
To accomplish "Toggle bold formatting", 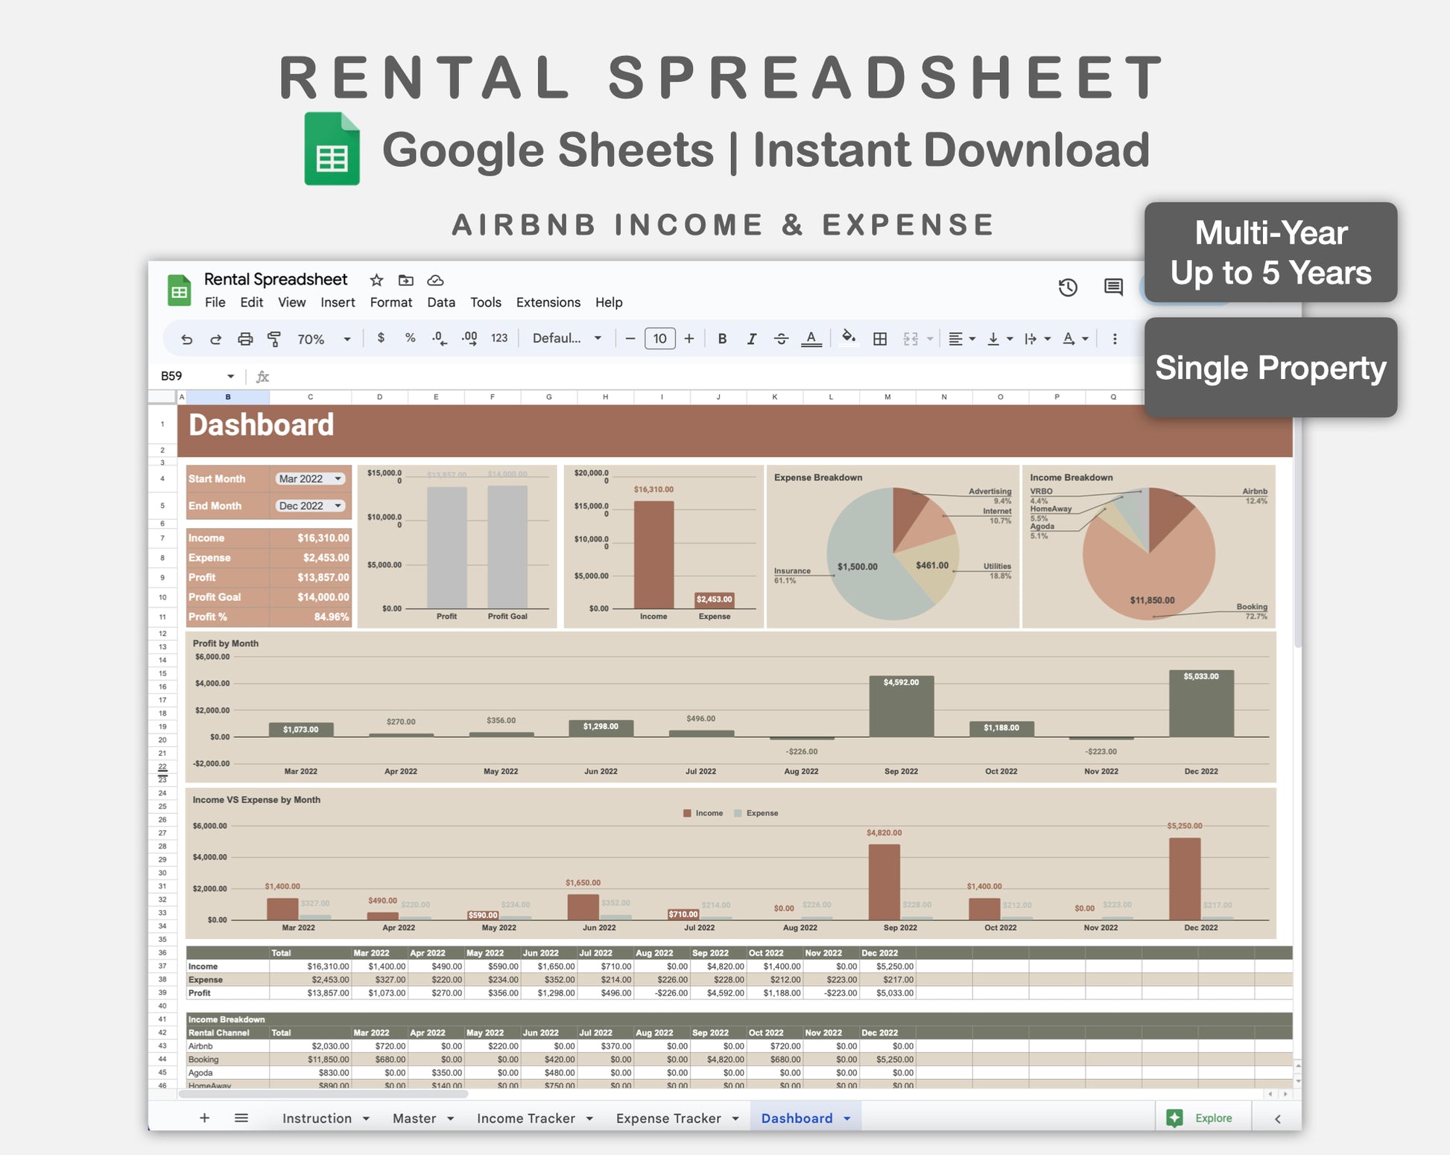I will (x=722, y=339).
